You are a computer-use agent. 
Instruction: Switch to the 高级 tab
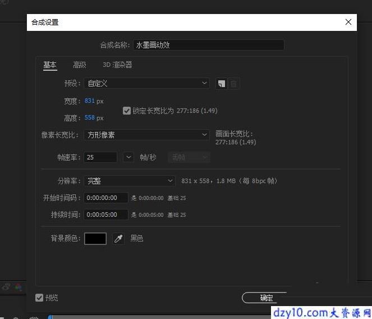coord(80,65)
